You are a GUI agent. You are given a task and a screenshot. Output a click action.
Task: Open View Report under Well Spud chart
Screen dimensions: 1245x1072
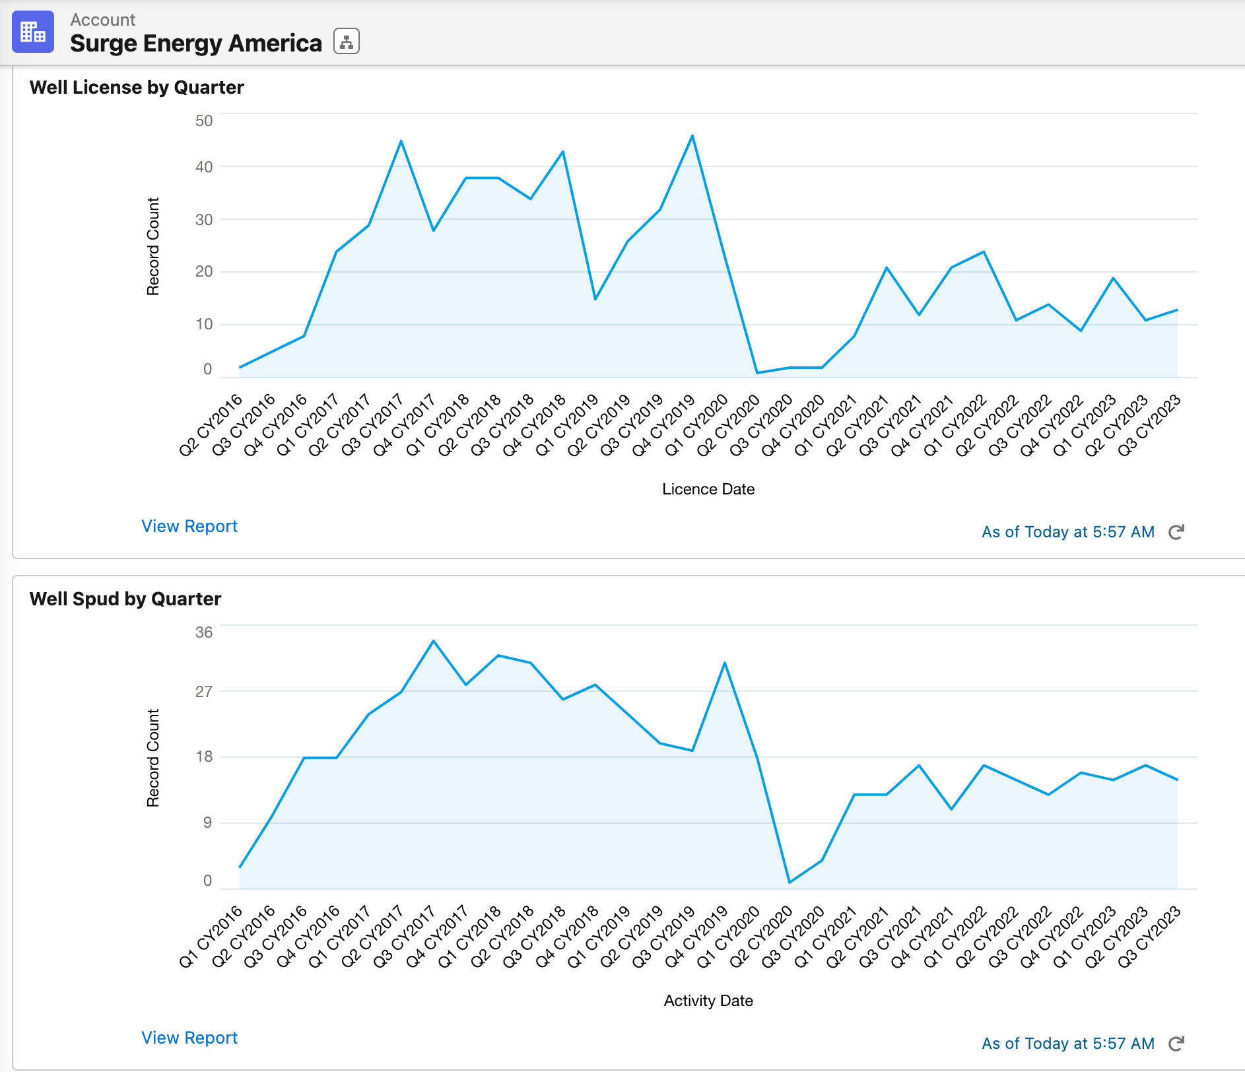[x=189, y=1037]
